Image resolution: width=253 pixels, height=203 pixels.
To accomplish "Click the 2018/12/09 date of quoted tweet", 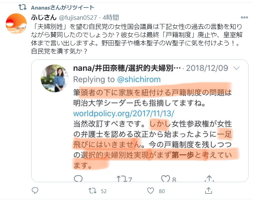I will point(207,68).
